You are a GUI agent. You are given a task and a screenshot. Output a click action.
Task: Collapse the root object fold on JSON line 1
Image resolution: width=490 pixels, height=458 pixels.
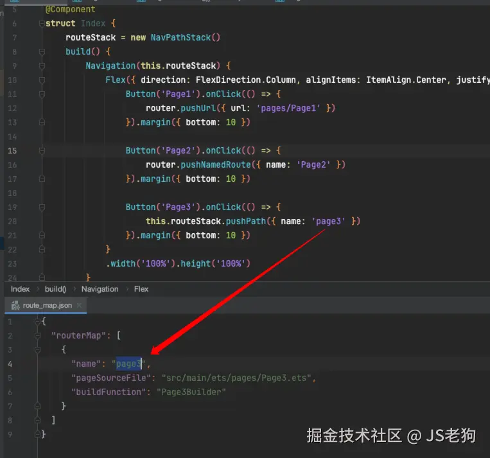(x=37, y=321)
